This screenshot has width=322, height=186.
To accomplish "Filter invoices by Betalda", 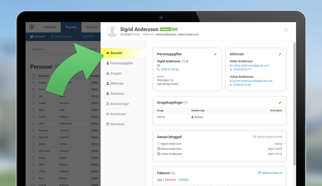I will coord(184,180).
